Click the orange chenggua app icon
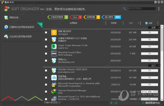The height and width of the screenshot is (106, 164). tap(54, 33)
